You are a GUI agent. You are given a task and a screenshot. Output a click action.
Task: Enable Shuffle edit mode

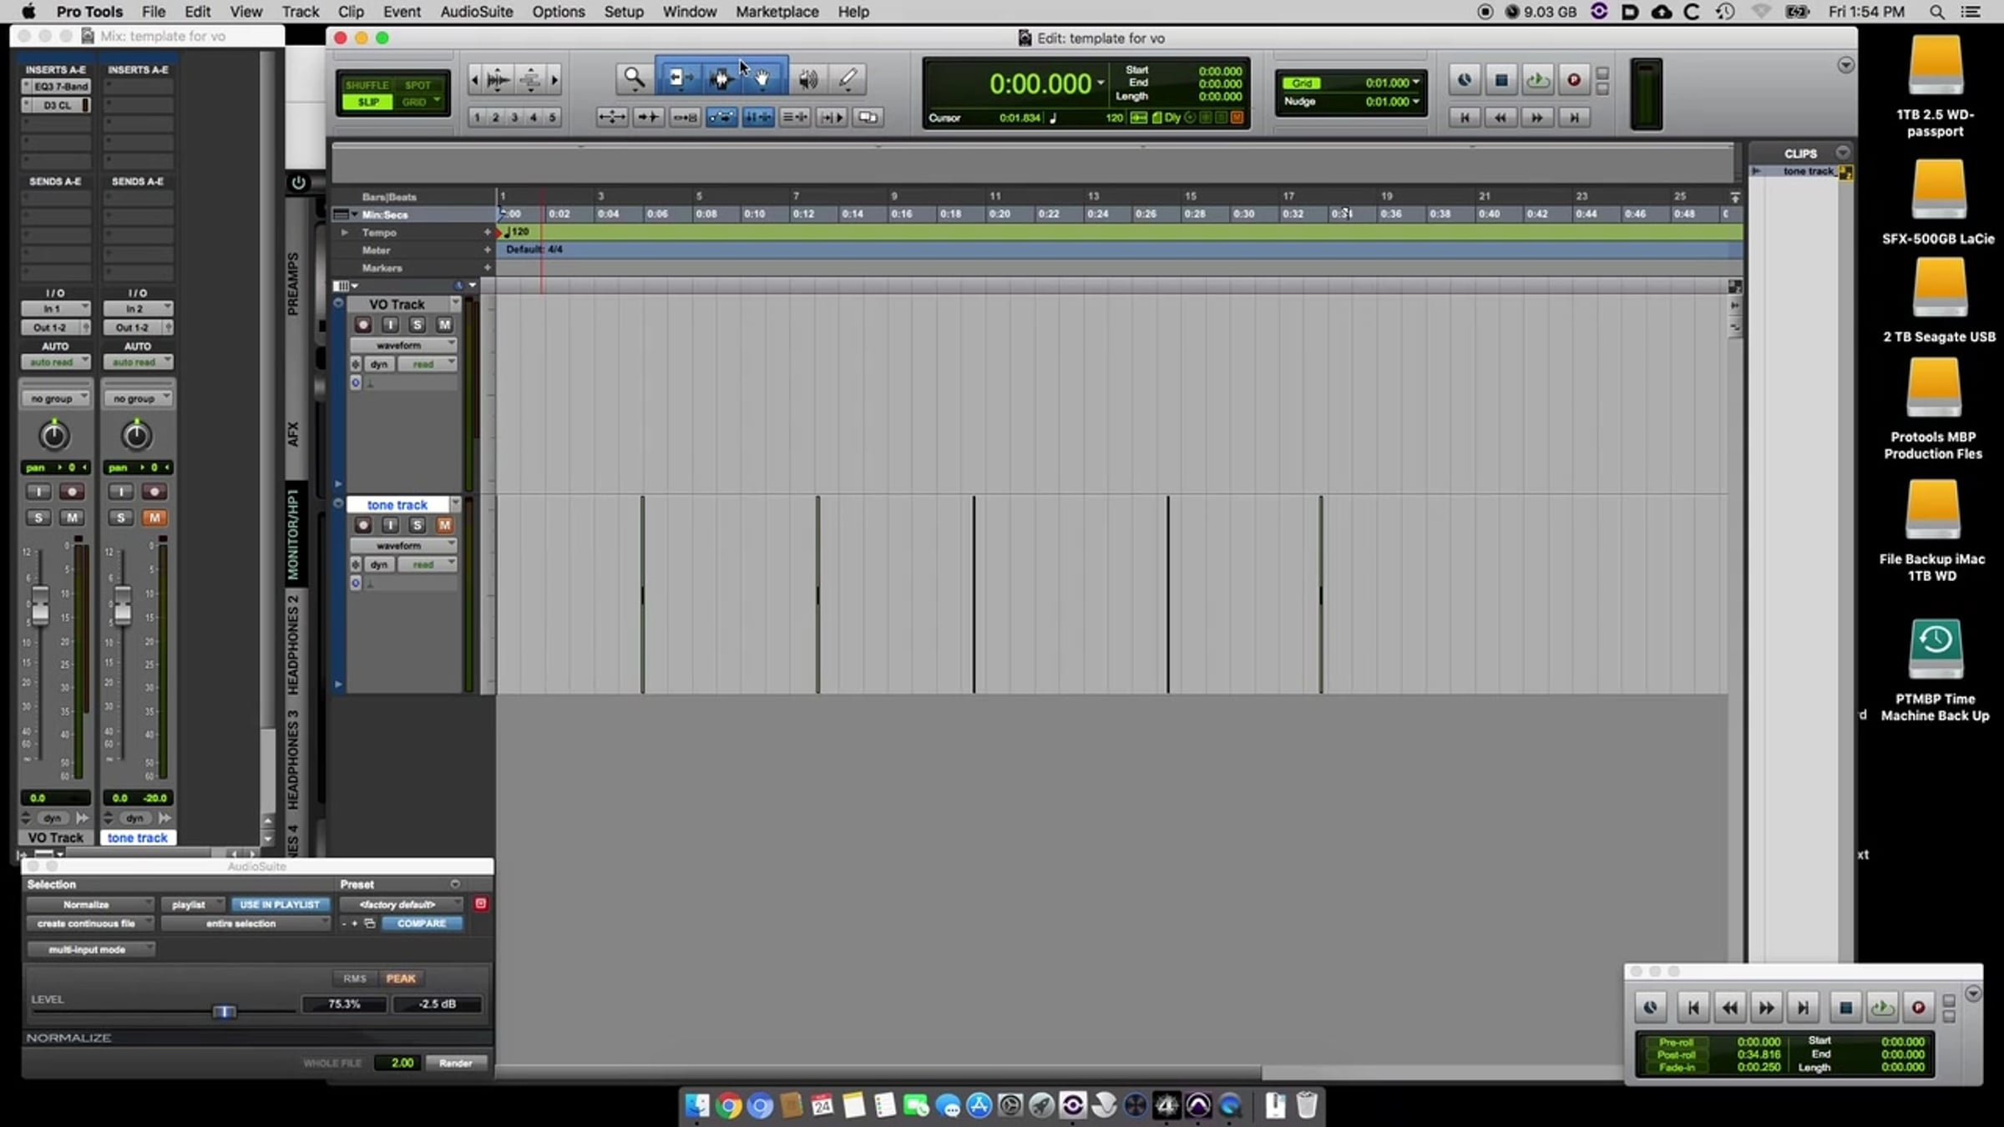[367, 85]
